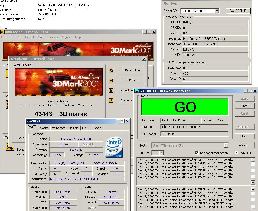Click the Save Project button

130,80
